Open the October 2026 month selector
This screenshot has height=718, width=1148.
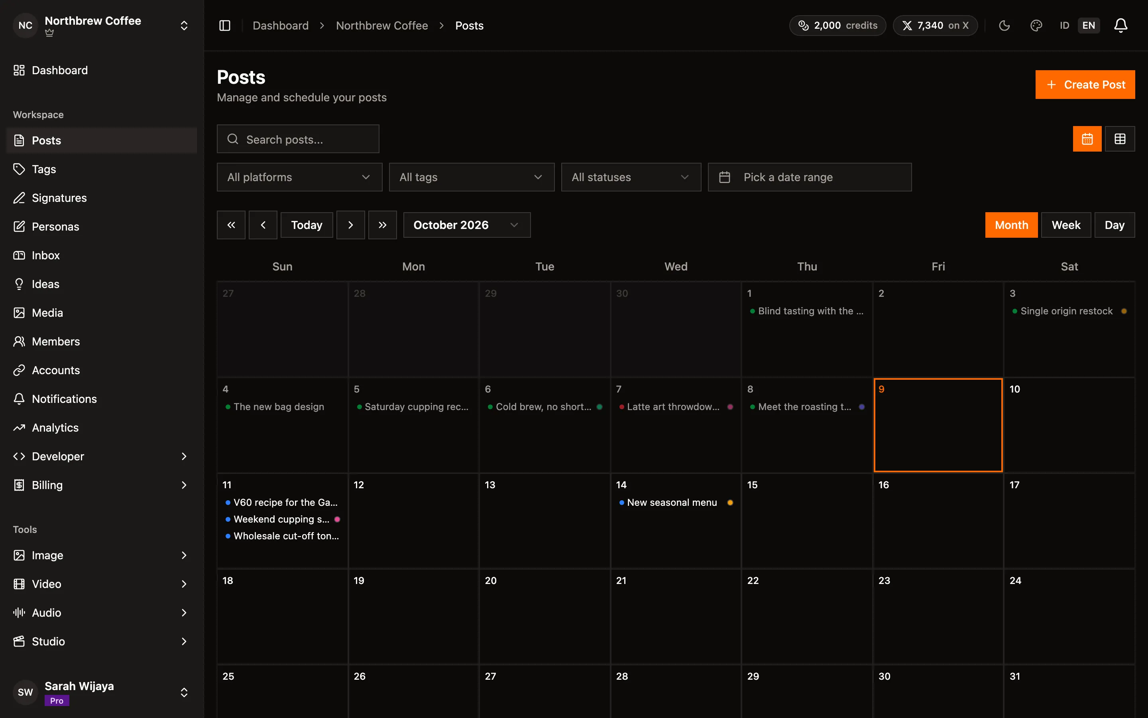tap(466, 225)
